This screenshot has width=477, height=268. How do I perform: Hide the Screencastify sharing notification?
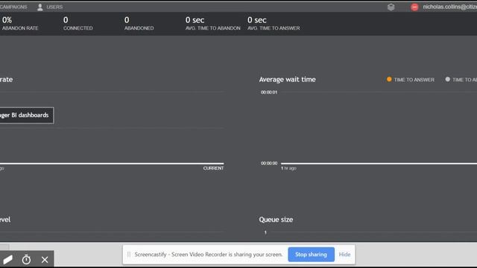(344, 255)
